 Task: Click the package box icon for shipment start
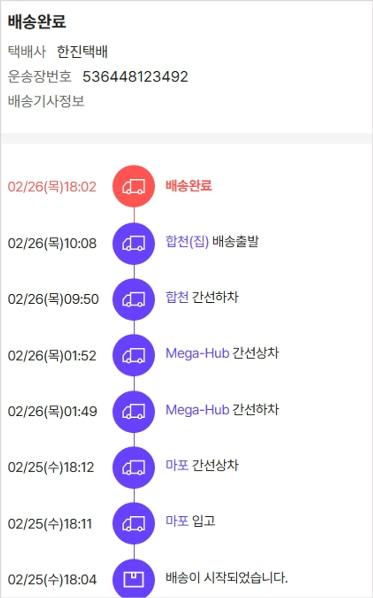click(134, 579)
